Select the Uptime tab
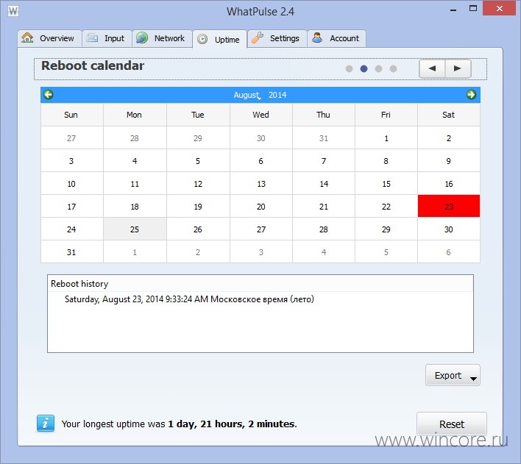The width and height of the screenshot is (521, 464). tap(220, 40)
